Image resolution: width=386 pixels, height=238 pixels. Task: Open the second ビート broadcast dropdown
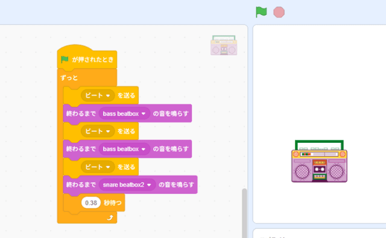98,131
